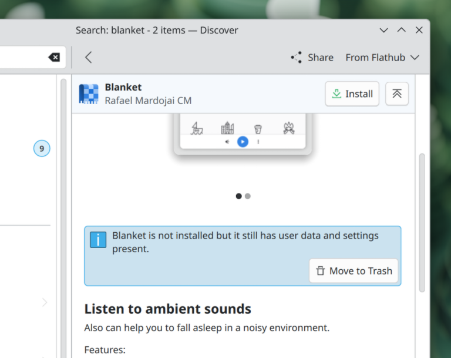Click the coffee cup icon in preview
The height and width of the screenshot is (358, 451).
258,129
